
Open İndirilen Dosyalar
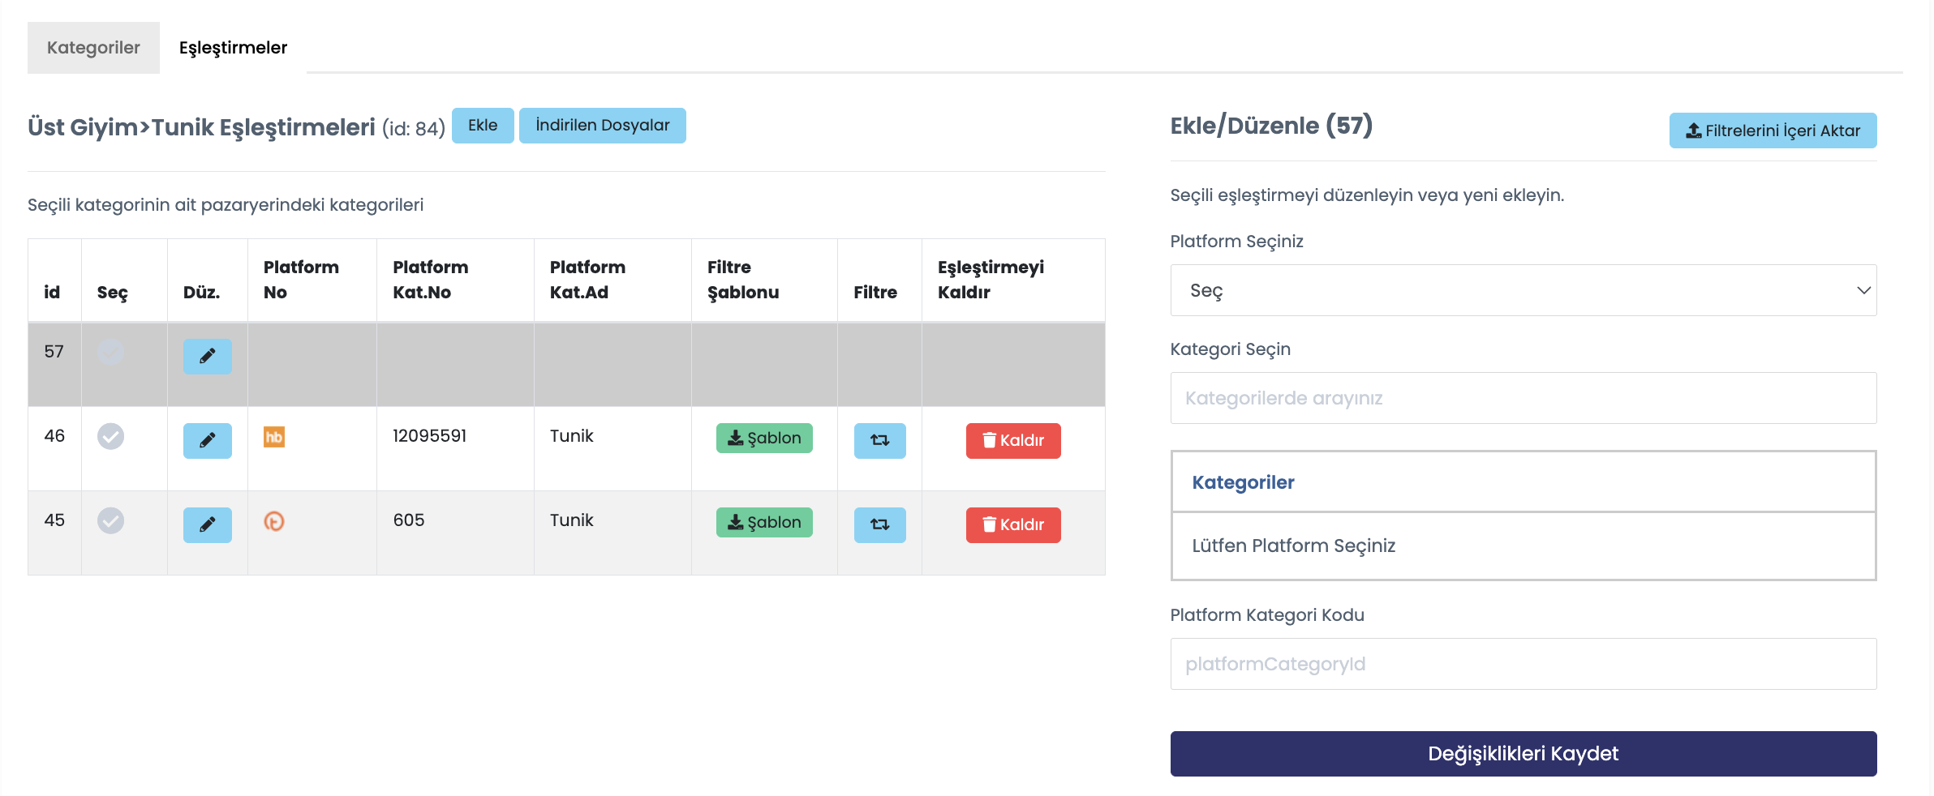[602, 126]
